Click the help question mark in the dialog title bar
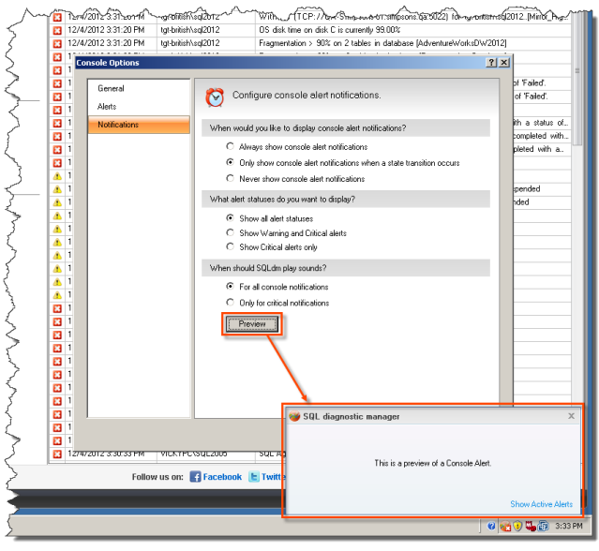 click(491, 62)
